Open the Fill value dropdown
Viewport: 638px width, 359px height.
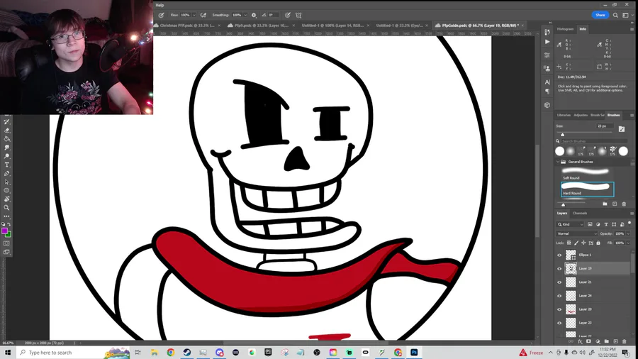click(x=628, y=243)
